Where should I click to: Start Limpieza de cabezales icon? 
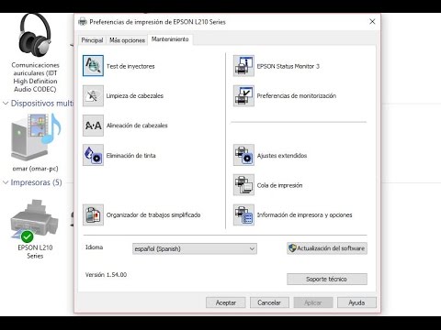pos(93,95)
